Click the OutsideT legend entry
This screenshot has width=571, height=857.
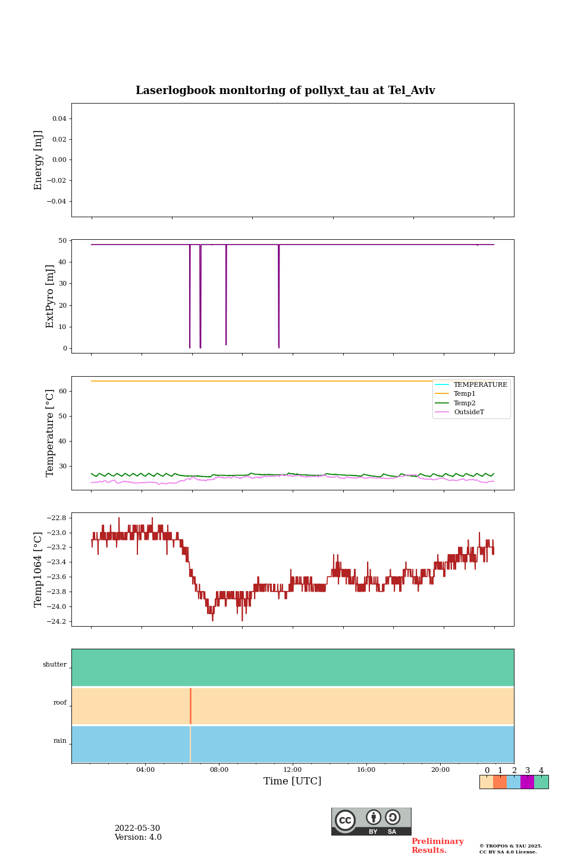tap(460, 412)
